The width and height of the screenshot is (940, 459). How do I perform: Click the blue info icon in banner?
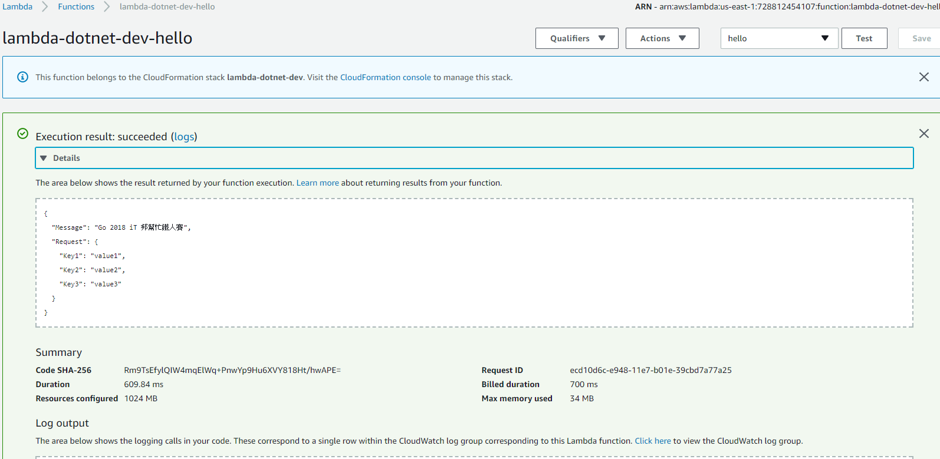(x=22, y=77)
